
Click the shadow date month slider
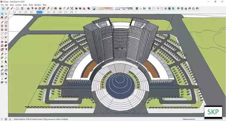[105, 8]
